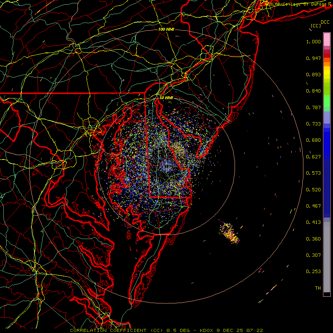The height and width of the screenshot is (333, 333).
Task: Click the 0.520 legend value
Action: click(313, 190)
